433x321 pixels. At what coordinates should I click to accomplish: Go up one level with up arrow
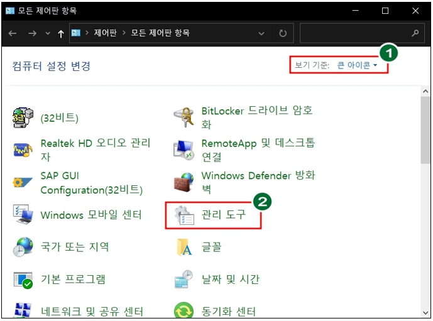61,34
